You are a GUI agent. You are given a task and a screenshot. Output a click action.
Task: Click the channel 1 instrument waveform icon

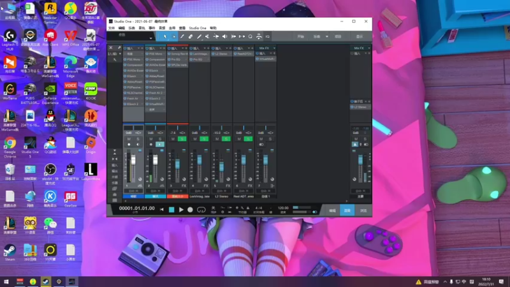(x=140, y=186)
